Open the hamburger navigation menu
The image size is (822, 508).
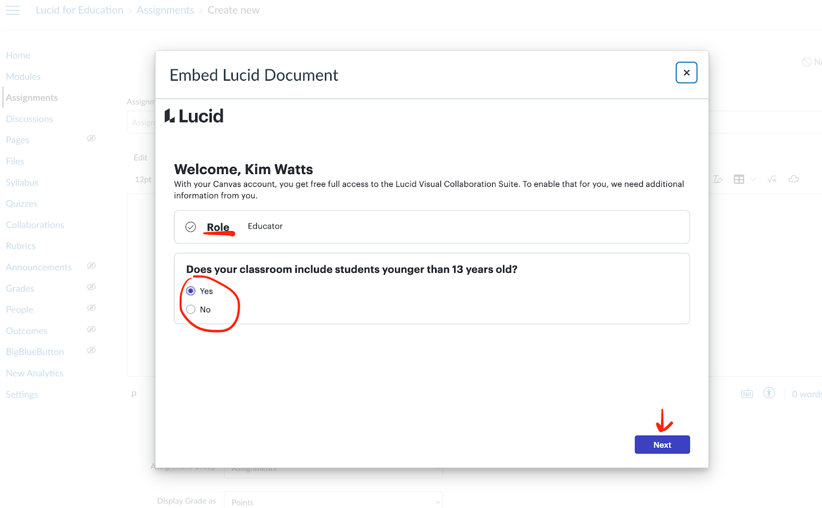13,10
